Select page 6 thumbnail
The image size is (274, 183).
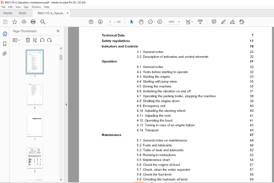pyautogui.click(x=35, y=94)
